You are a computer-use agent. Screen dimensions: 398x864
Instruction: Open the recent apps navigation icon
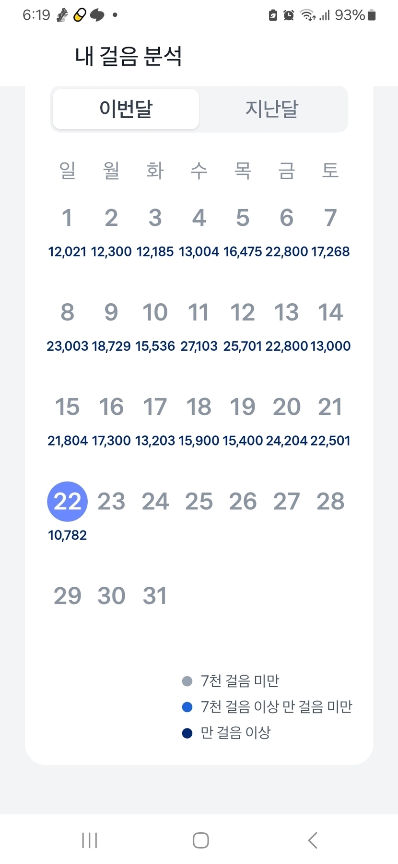click(90, 840)
